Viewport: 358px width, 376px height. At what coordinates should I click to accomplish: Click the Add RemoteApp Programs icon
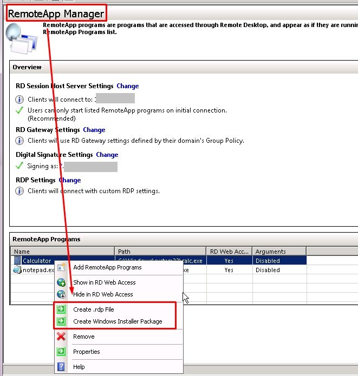(61, 267)
